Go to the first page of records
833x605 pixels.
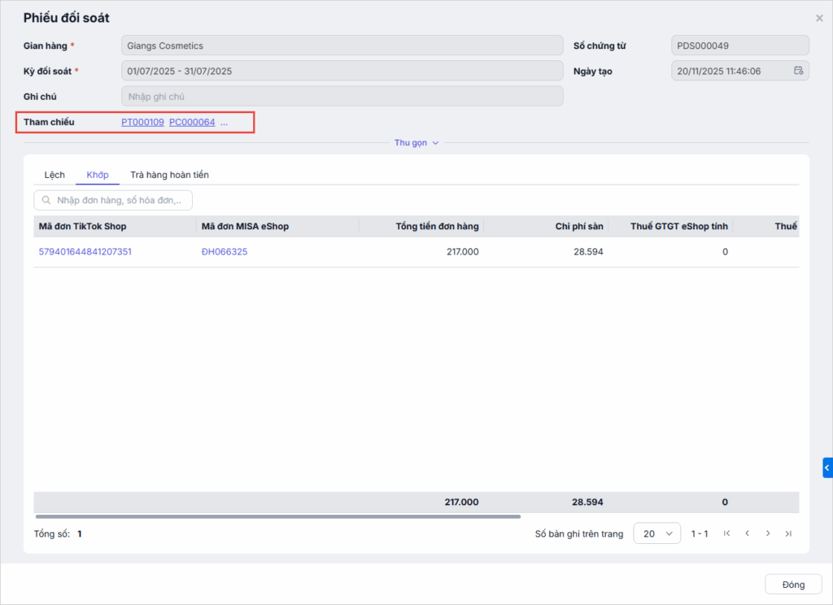726,533
